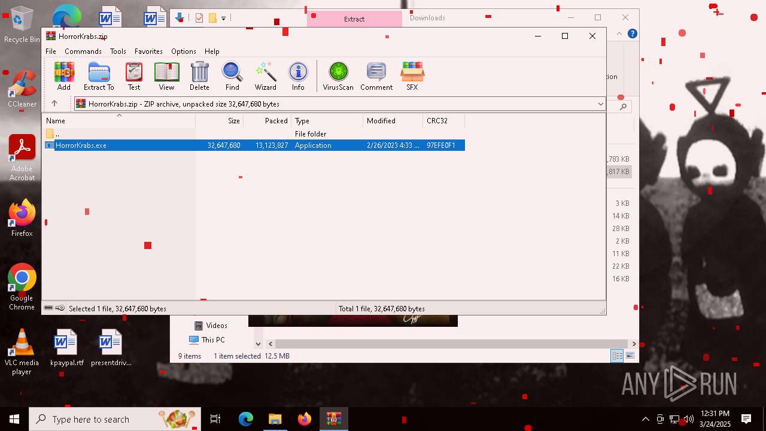Run the Test archive tool
Image resolution: width=766 pixels, height=431 pixels.
pyautogui.click(x=134, y=76)
